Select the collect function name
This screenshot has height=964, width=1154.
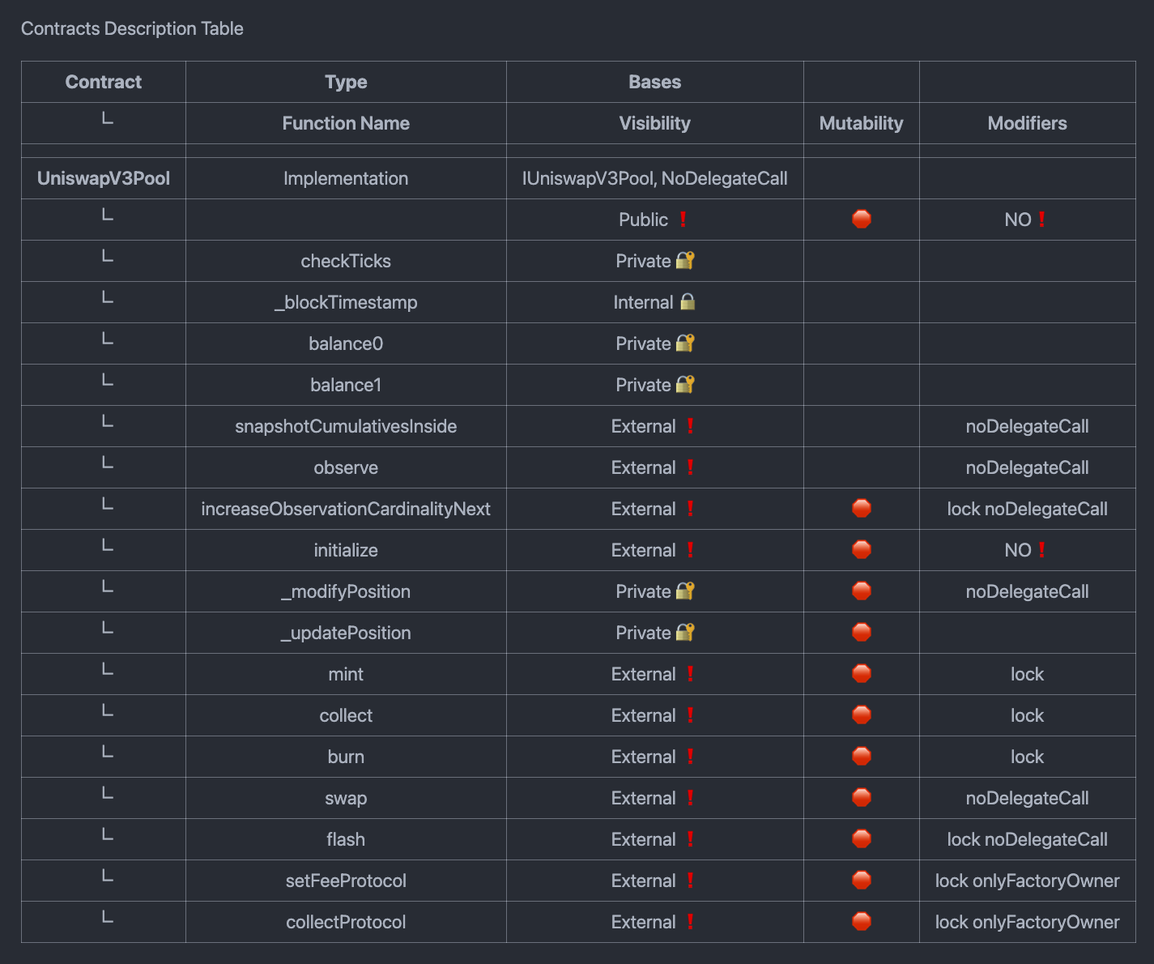click(x=346, y=715)
